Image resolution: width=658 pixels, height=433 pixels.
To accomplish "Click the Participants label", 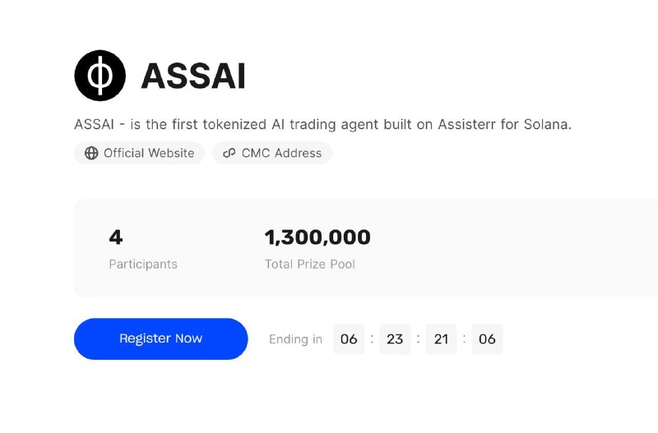I will click(143, 264).
